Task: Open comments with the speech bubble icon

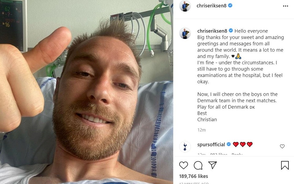Action: [x=198, y=165]
